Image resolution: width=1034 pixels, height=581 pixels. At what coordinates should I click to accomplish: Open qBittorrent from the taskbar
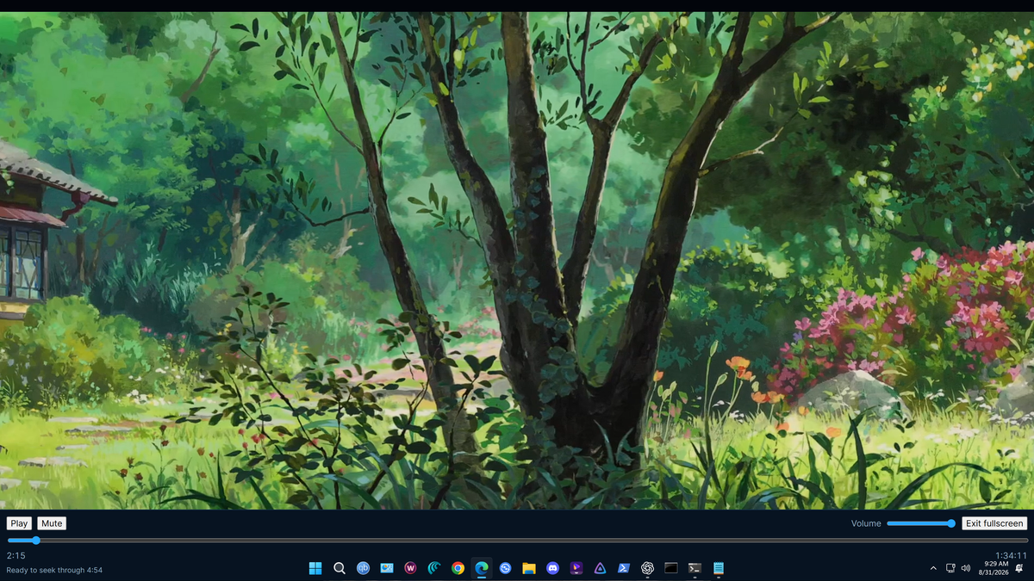(x=363, y=568)
